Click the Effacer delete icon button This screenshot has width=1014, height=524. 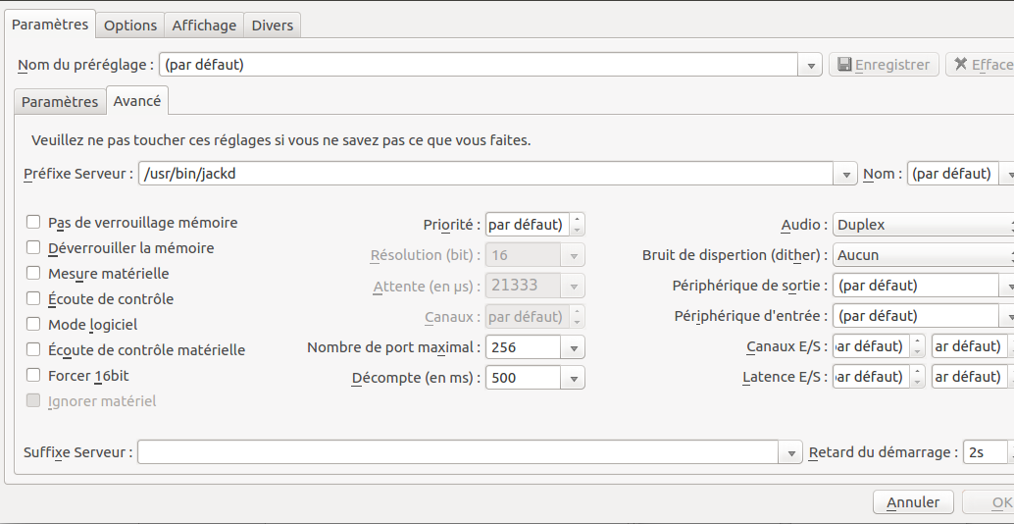(x=979, y=65)
